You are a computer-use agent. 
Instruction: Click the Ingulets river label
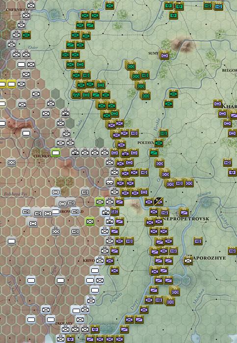point(116,298)
